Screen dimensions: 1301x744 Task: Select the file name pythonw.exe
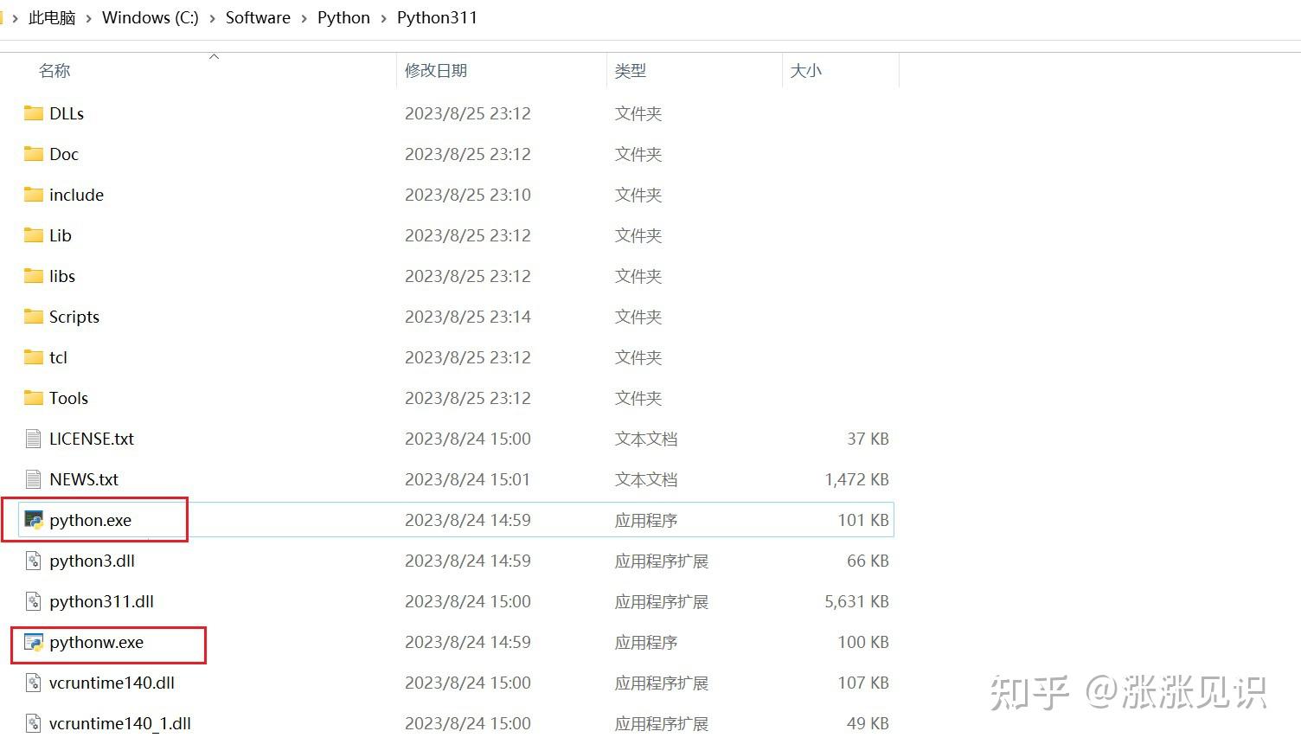pyautogui.click(x=97, y=642)
